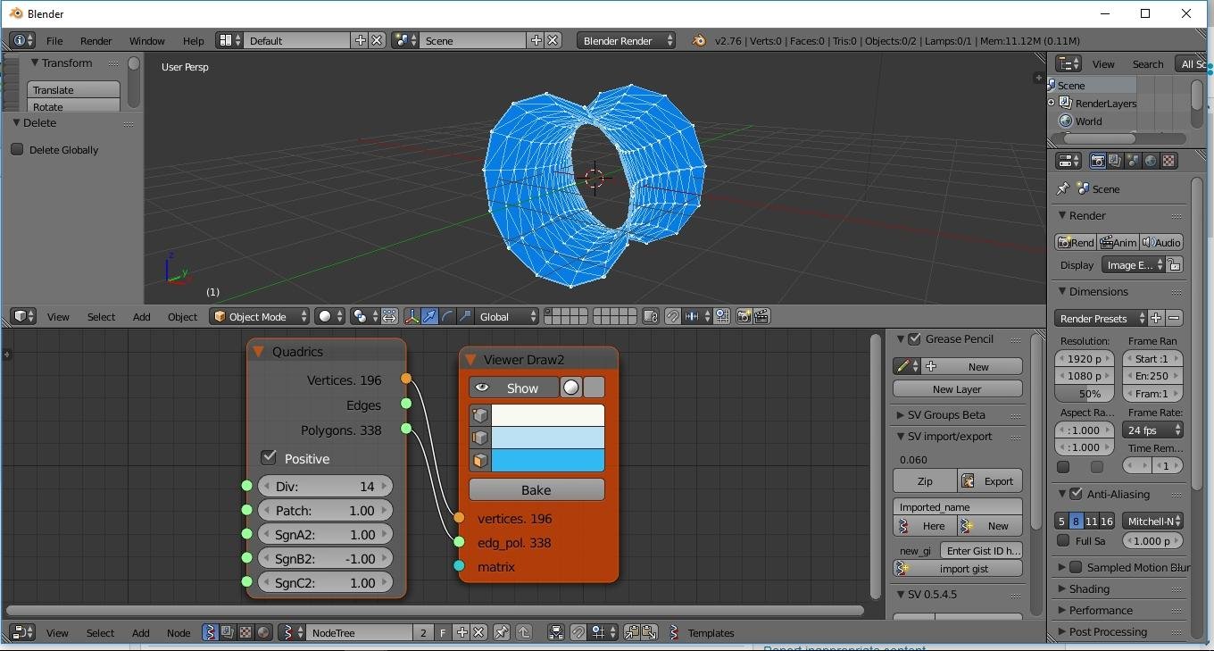Enable the Full Sample checkbox
Screen dimensions: 1214x651
point(1063,541)
